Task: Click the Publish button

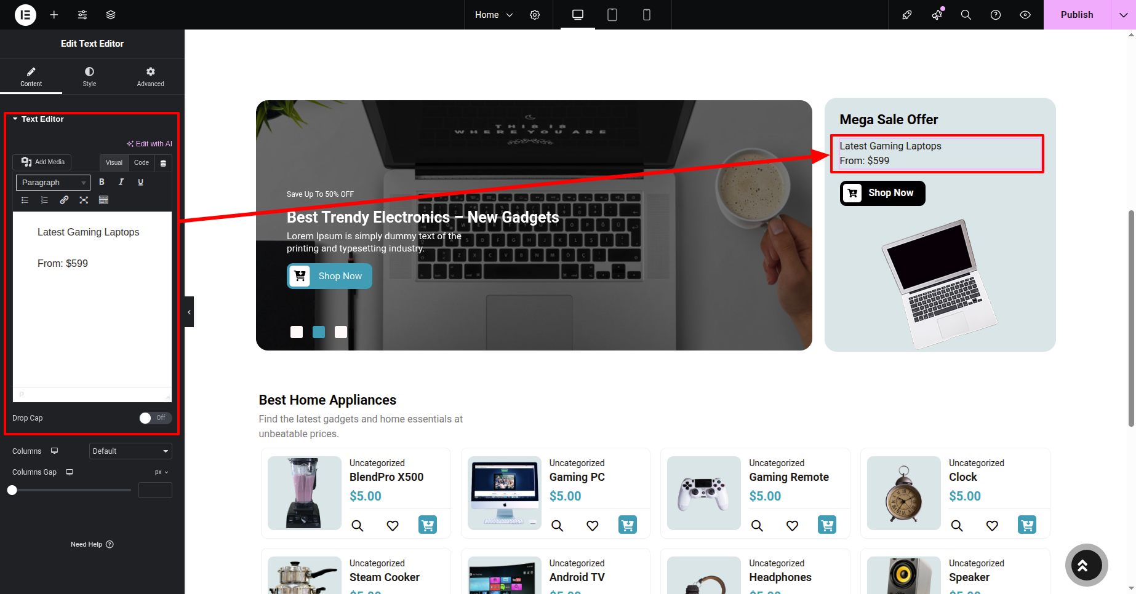Action: point(1076,15)
